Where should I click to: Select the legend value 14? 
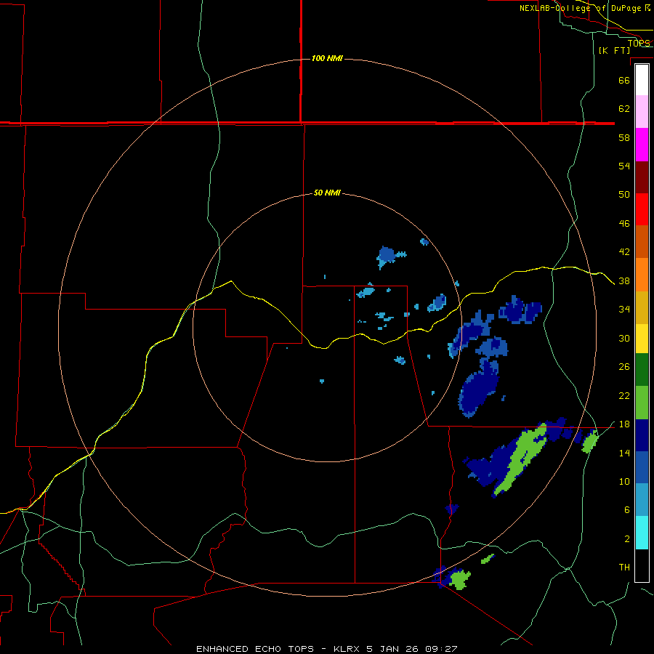click(x=624, y=453)
